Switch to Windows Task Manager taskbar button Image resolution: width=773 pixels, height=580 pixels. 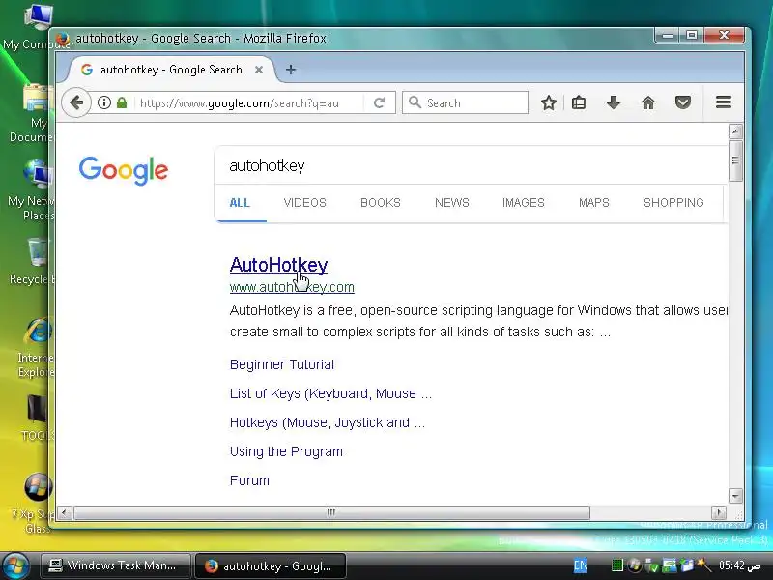115,565
